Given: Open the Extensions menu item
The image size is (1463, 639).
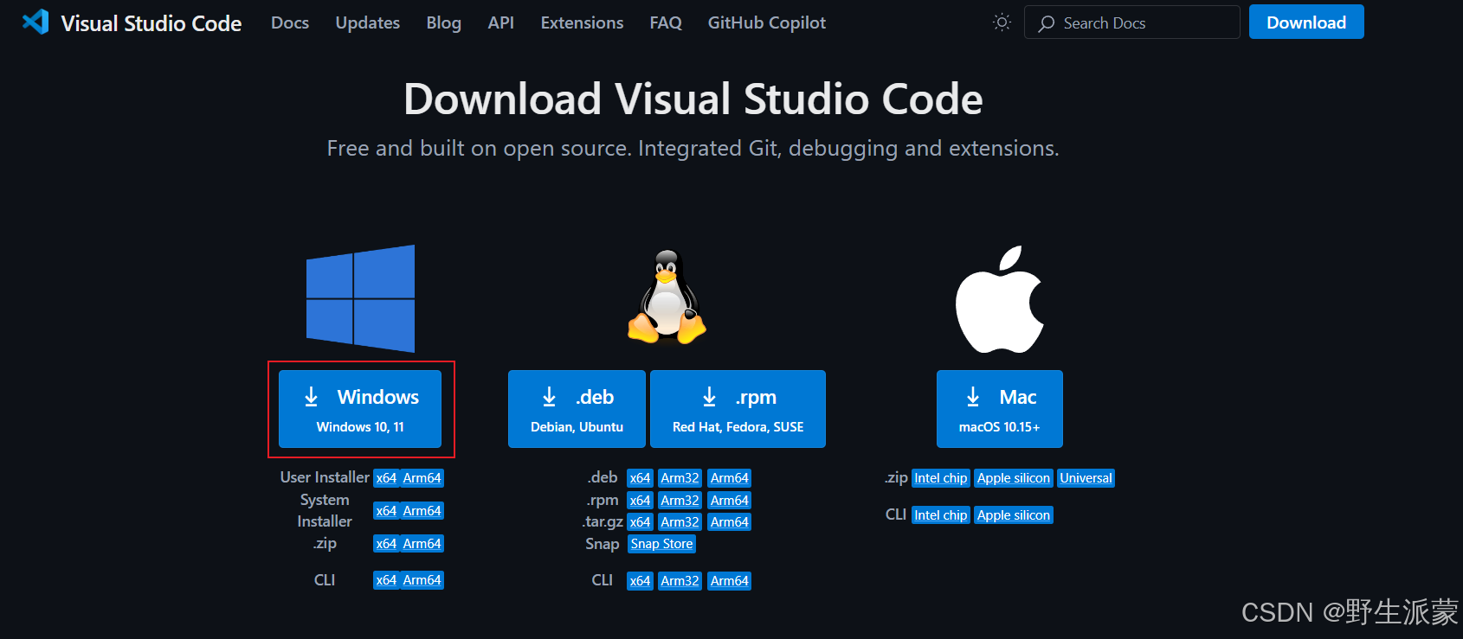Looking at the screenshot, I should point(582,22).
